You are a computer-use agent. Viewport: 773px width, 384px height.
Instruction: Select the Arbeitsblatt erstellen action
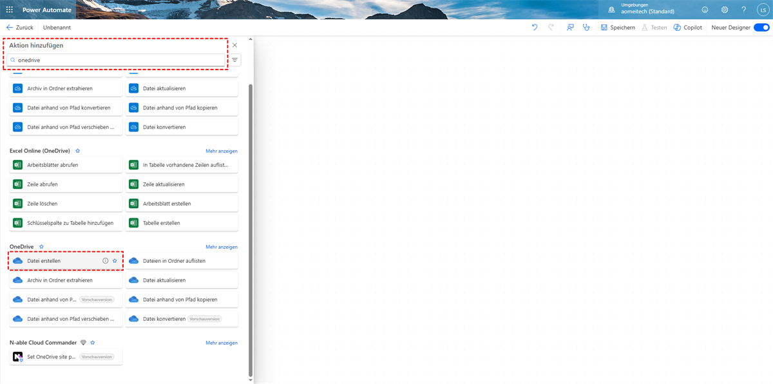[x=182, y=204]
